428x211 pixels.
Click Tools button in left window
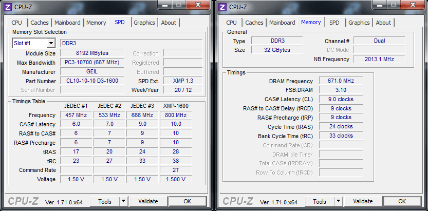105,201
